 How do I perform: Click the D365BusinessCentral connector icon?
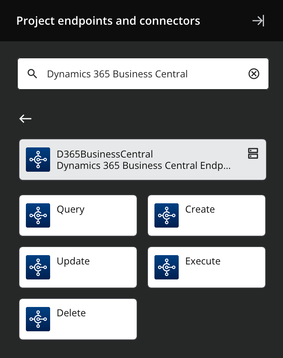38,160
